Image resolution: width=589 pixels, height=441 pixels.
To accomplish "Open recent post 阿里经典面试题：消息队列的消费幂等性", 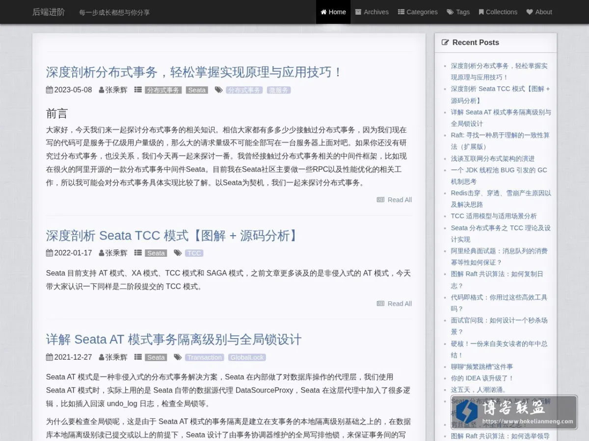I will (499, 257).
